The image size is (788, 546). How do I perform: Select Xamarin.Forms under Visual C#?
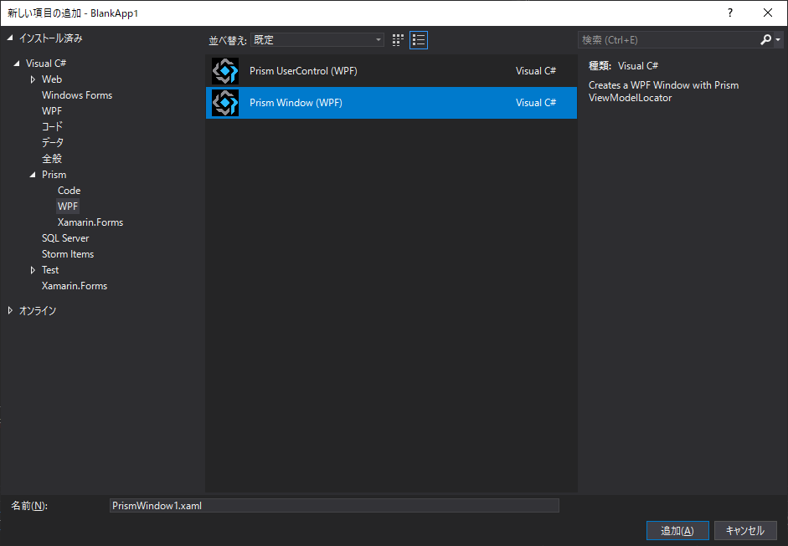point(75,286)
